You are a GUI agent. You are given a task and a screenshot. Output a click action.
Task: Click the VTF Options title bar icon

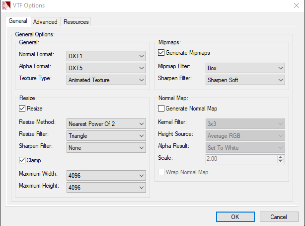click(x=6, y=5)
